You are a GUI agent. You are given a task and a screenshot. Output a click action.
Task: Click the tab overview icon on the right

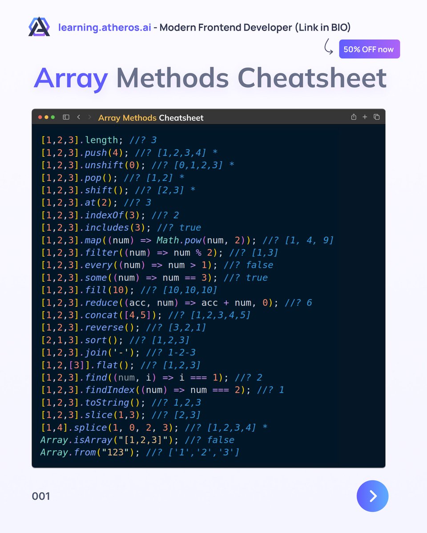(x=376, y=117)
